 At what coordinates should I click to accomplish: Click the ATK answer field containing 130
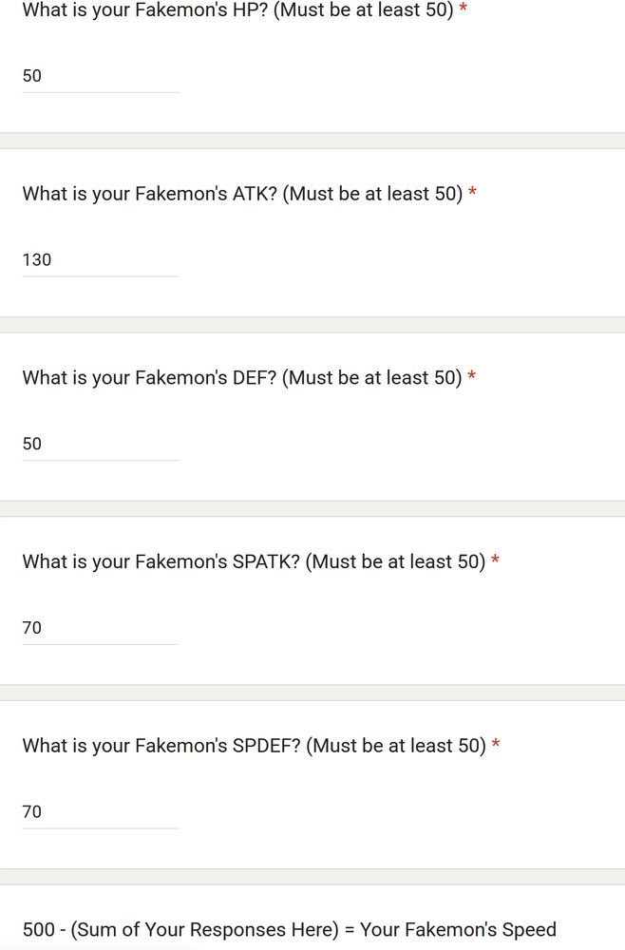tap(101, 260)
